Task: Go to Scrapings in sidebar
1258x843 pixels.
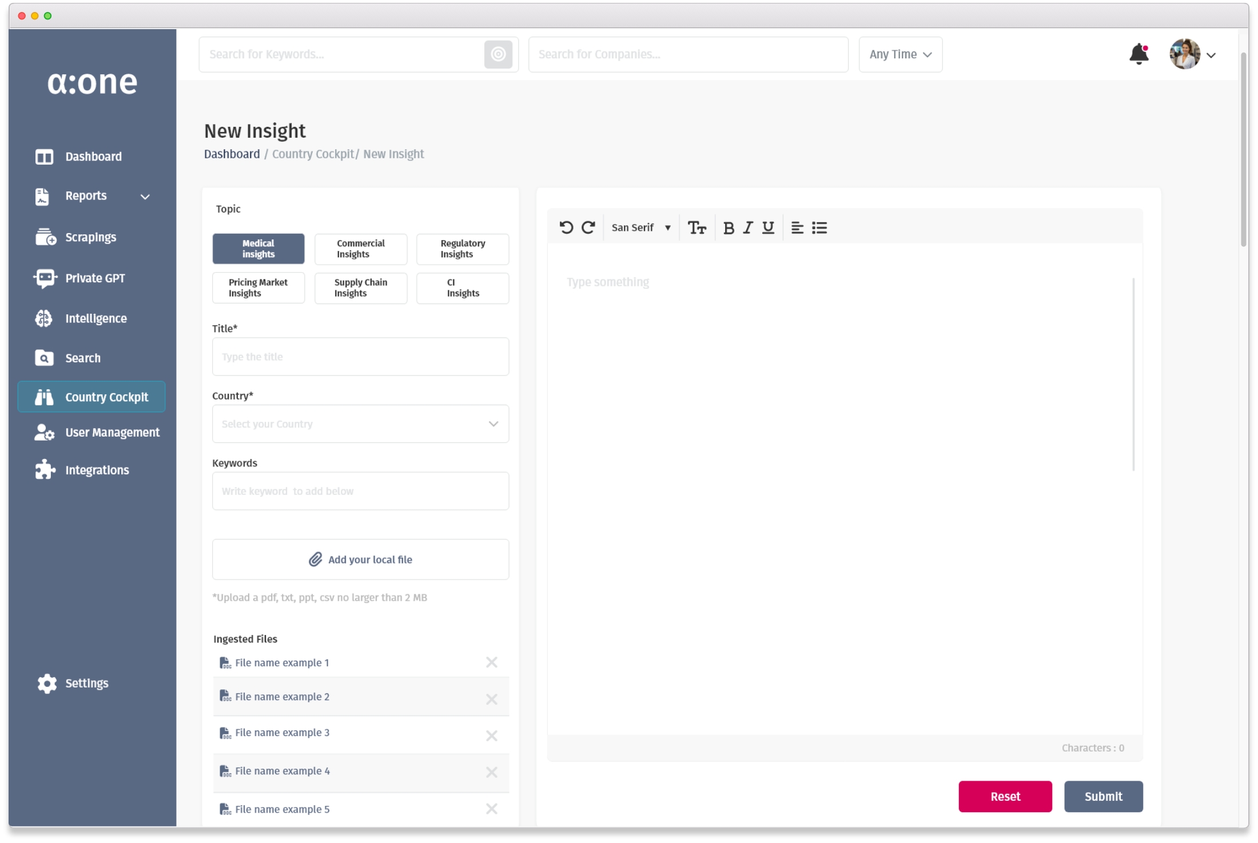Action: coord(90,237)
